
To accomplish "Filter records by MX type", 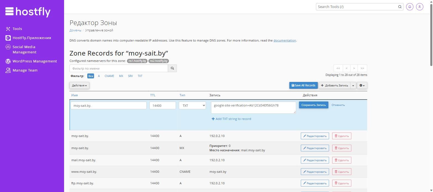I will 121,76.
